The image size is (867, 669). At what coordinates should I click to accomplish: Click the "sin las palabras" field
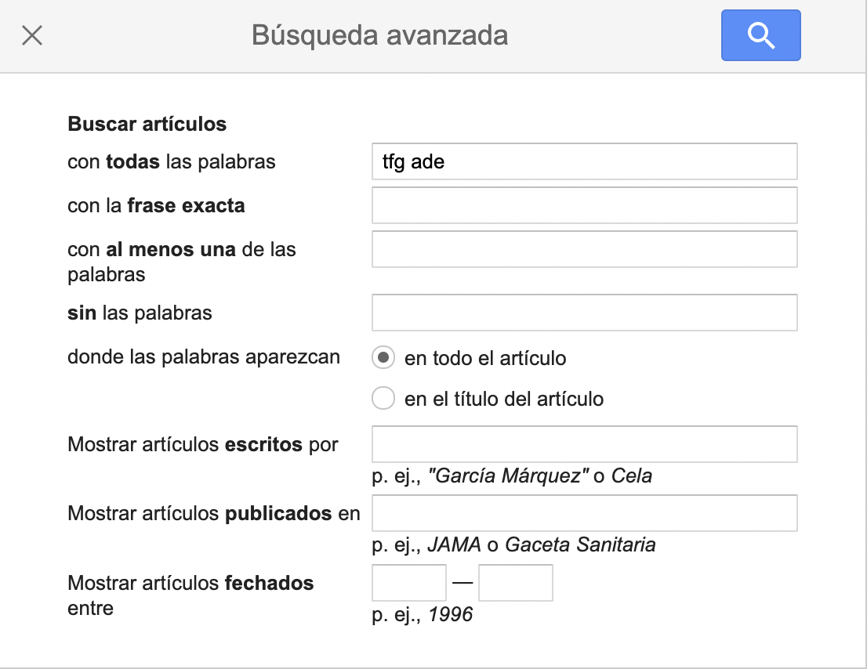[584, 312]
